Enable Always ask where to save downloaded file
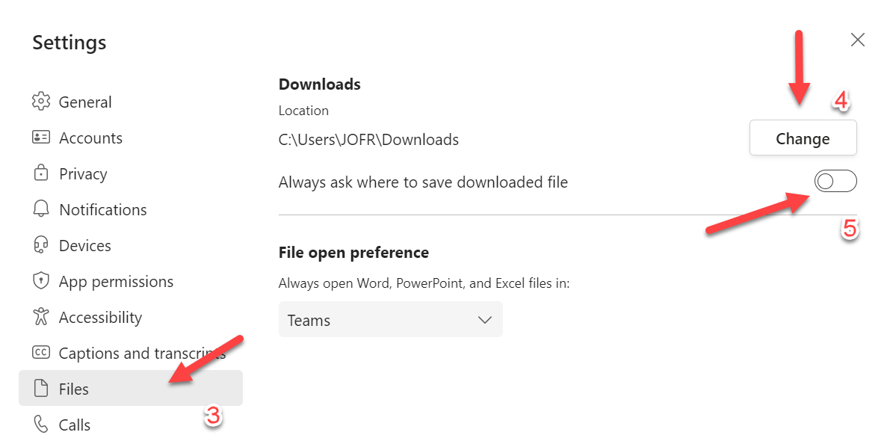 click(x=835, y=181)
